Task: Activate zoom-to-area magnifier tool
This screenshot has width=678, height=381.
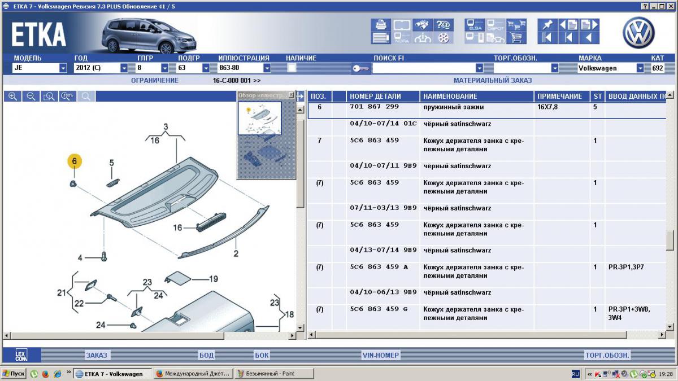Action: pos(49,97)
